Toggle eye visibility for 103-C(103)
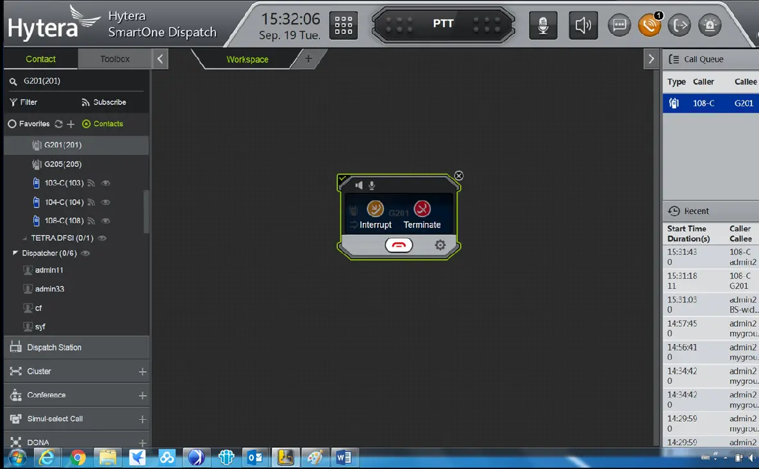Viewport: 759px width, 469px height. point(106,183)
